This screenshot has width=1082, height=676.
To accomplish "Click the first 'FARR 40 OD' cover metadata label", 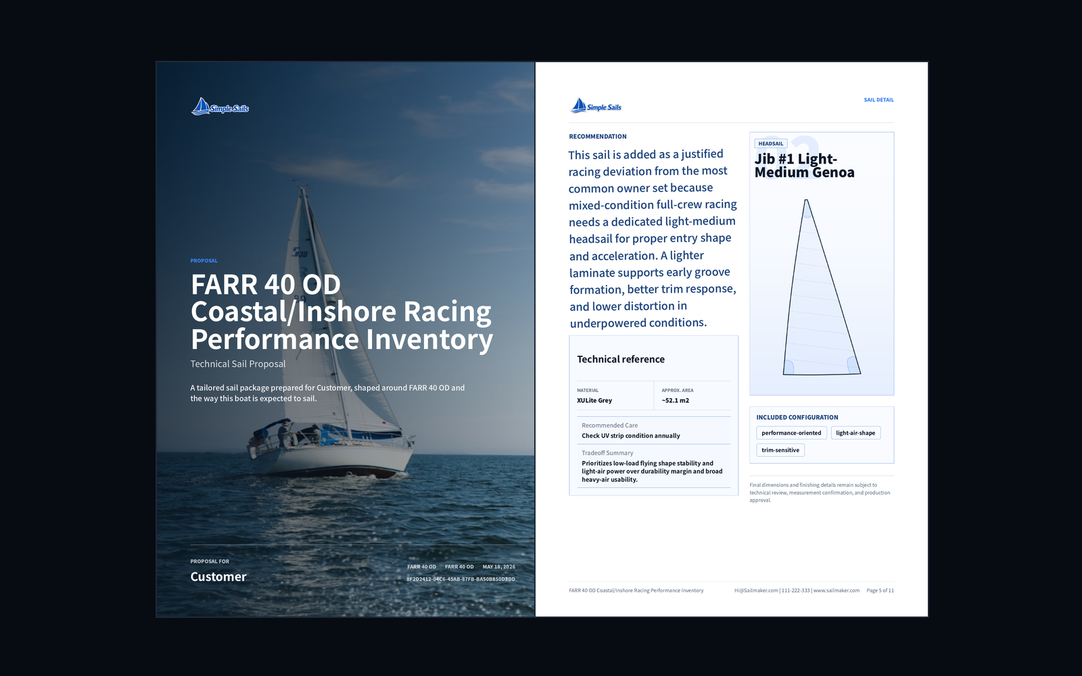I will coord(421,567).
